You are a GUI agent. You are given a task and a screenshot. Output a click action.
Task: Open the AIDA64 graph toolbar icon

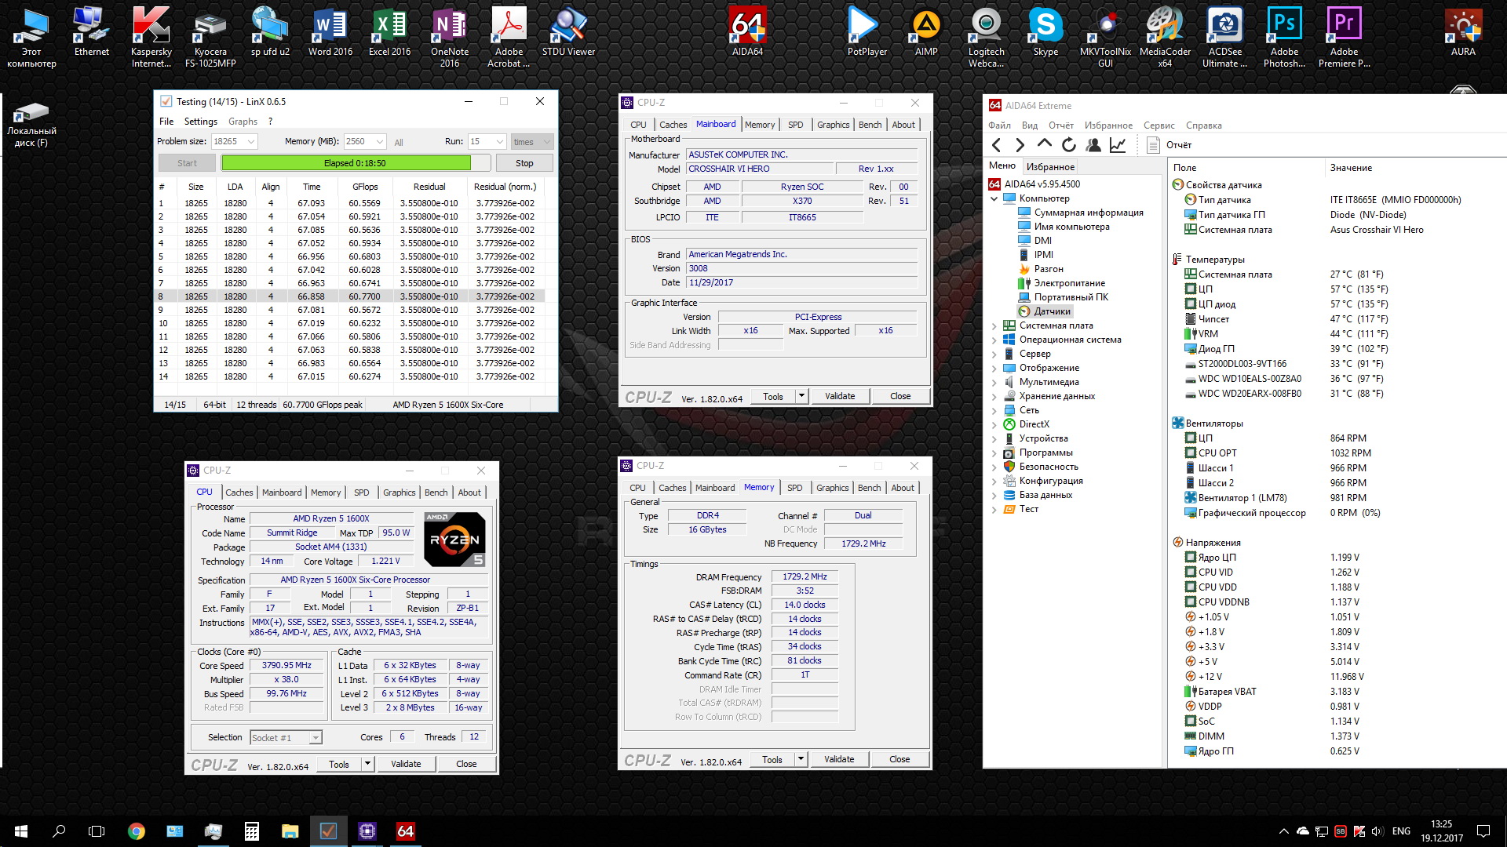(x=1118, y=145)
